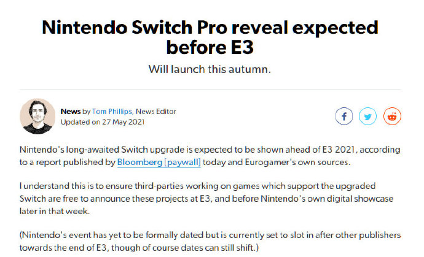Viewport: 424px width, 257px height.
Task: Click the "News Editor" title text
Action: tap(156, 112)
